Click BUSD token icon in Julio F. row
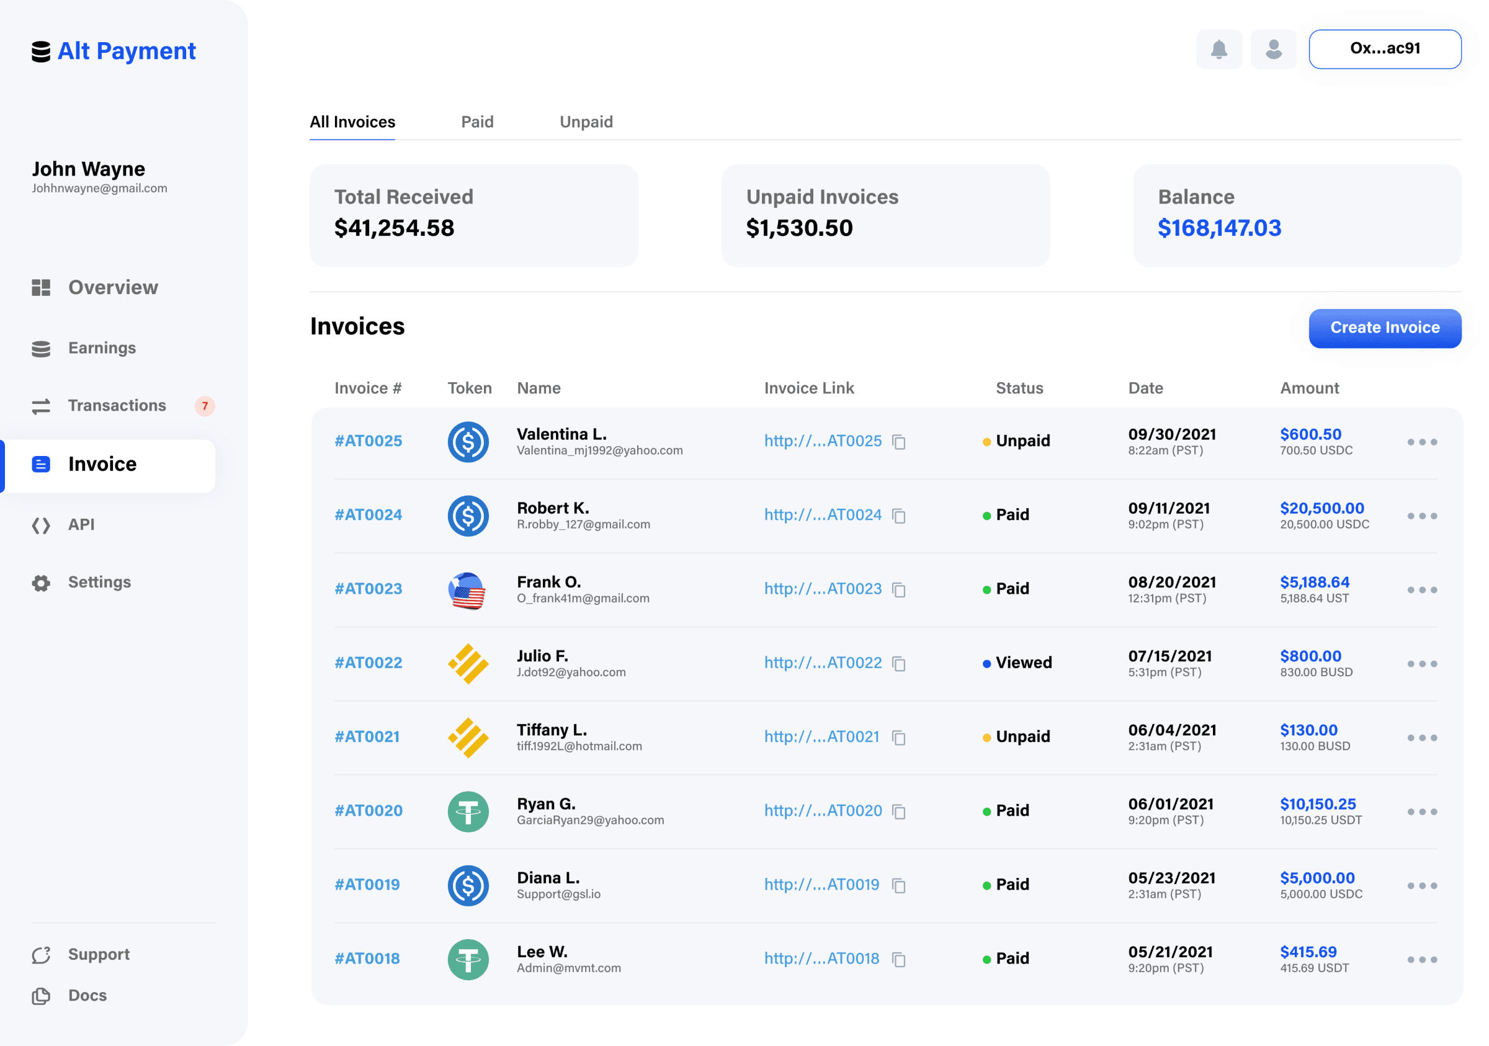1489x1046 pixels. tap(468, 664)
